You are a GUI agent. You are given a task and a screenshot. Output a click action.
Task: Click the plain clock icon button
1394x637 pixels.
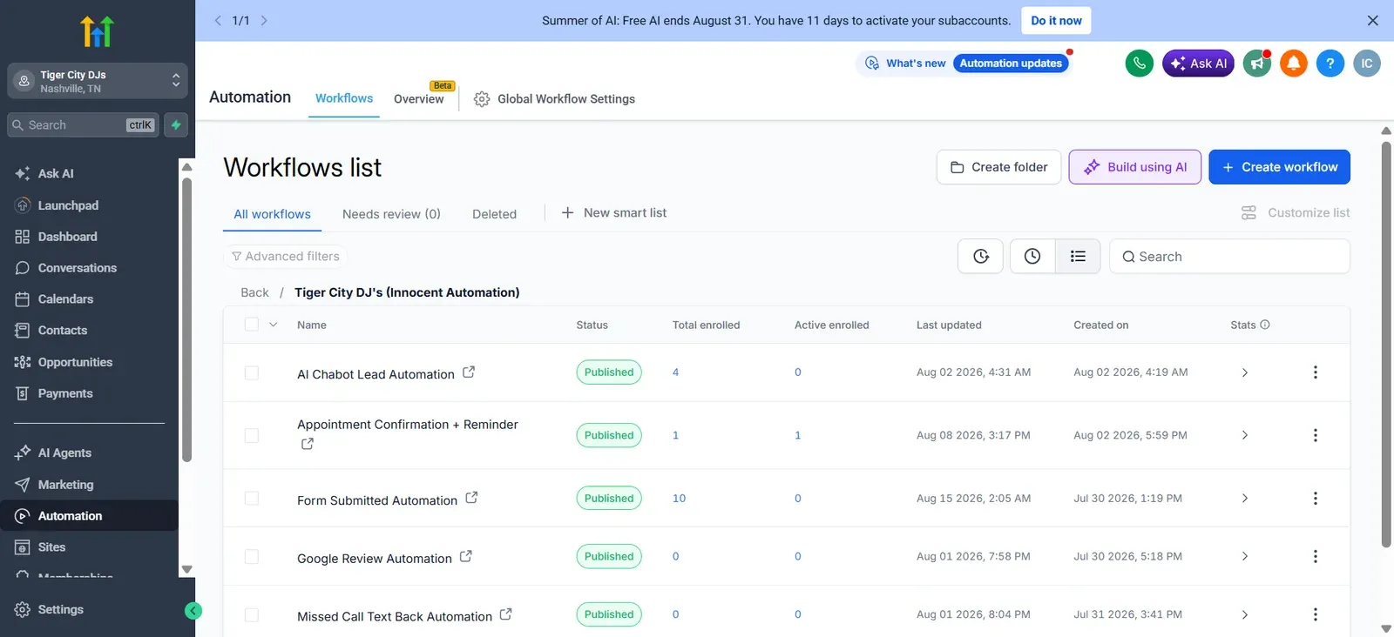click(1032, 257)
